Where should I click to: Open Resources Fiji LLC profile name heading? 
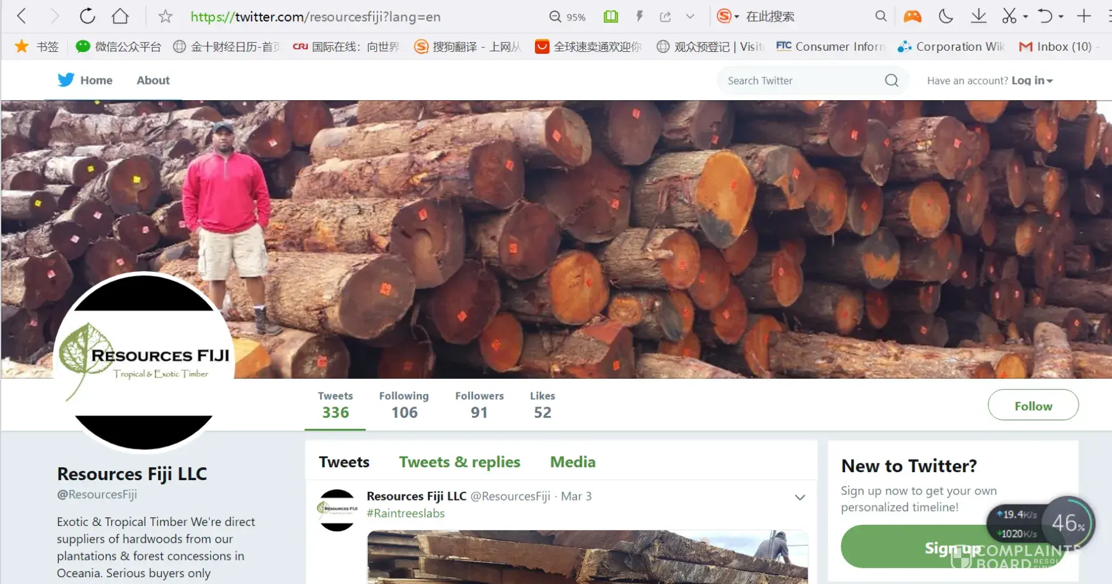pos(132,474)
